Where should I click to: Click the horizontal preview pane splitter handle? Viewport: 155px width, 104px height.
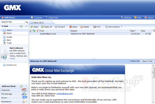(x=94, y=59)
